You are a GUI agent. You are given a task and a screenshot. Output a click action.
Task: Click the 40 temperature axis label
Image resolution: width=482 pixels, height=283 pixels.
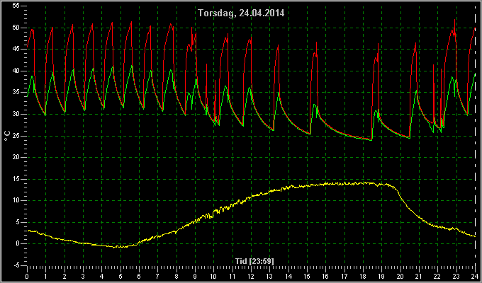point(16,71)
